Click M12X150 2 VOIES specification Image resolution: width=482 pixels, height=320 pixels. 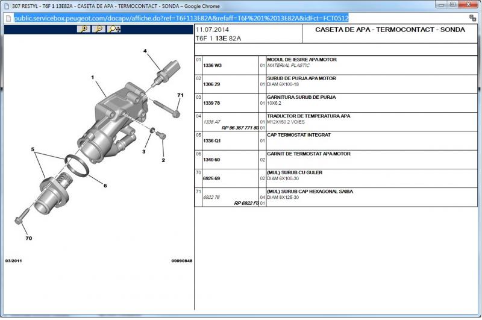click(x=286, y=122)
